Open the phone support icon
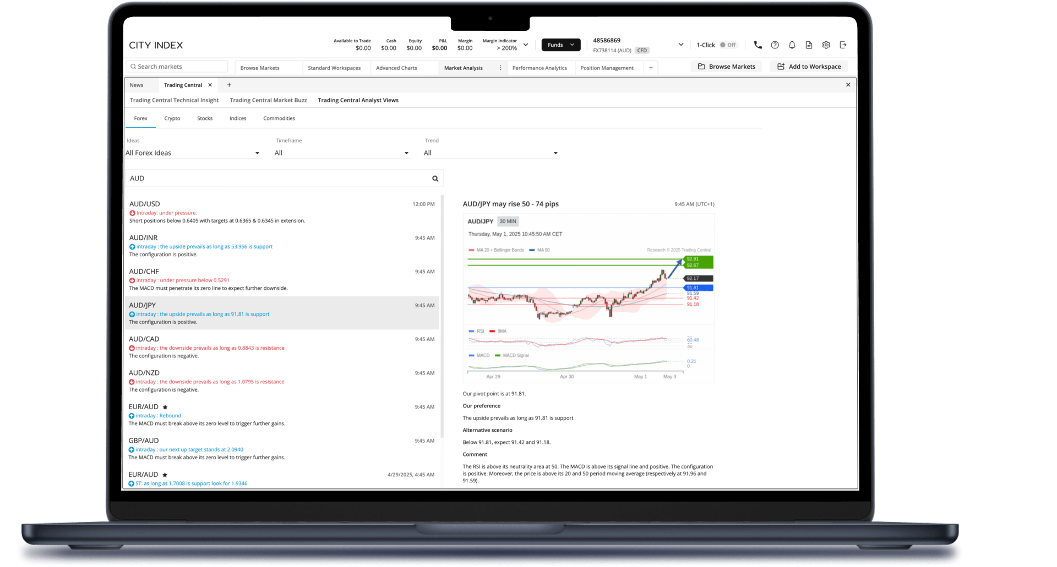This screenshot has height=567, width=1057. (x=758, y=45)
